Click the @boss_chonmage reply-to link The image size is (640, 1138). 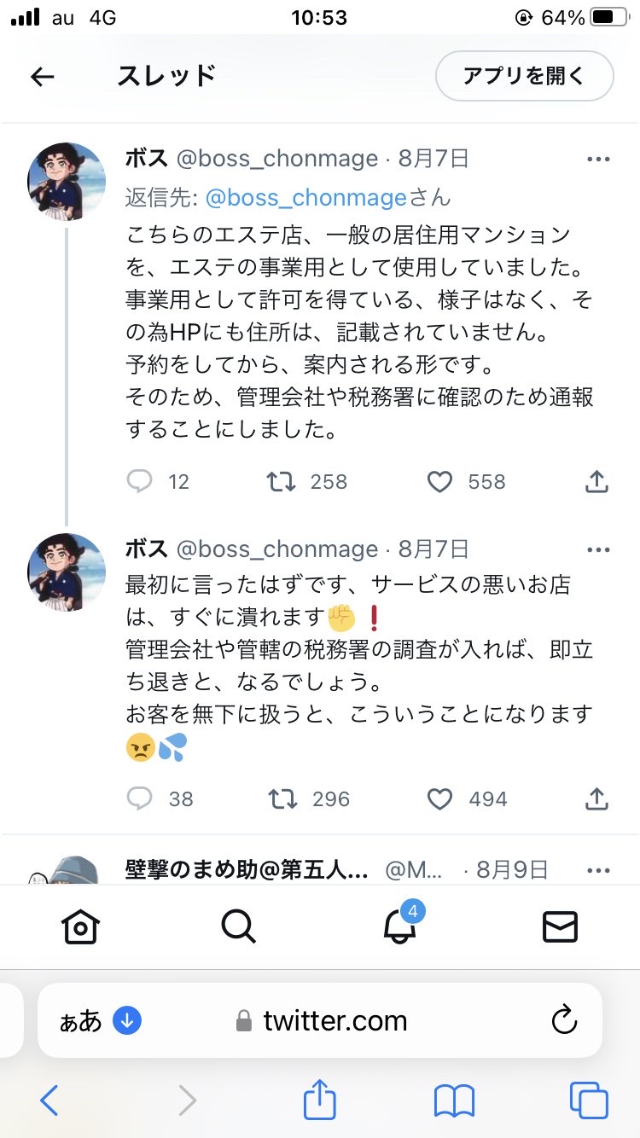click(x=305, y=198)
